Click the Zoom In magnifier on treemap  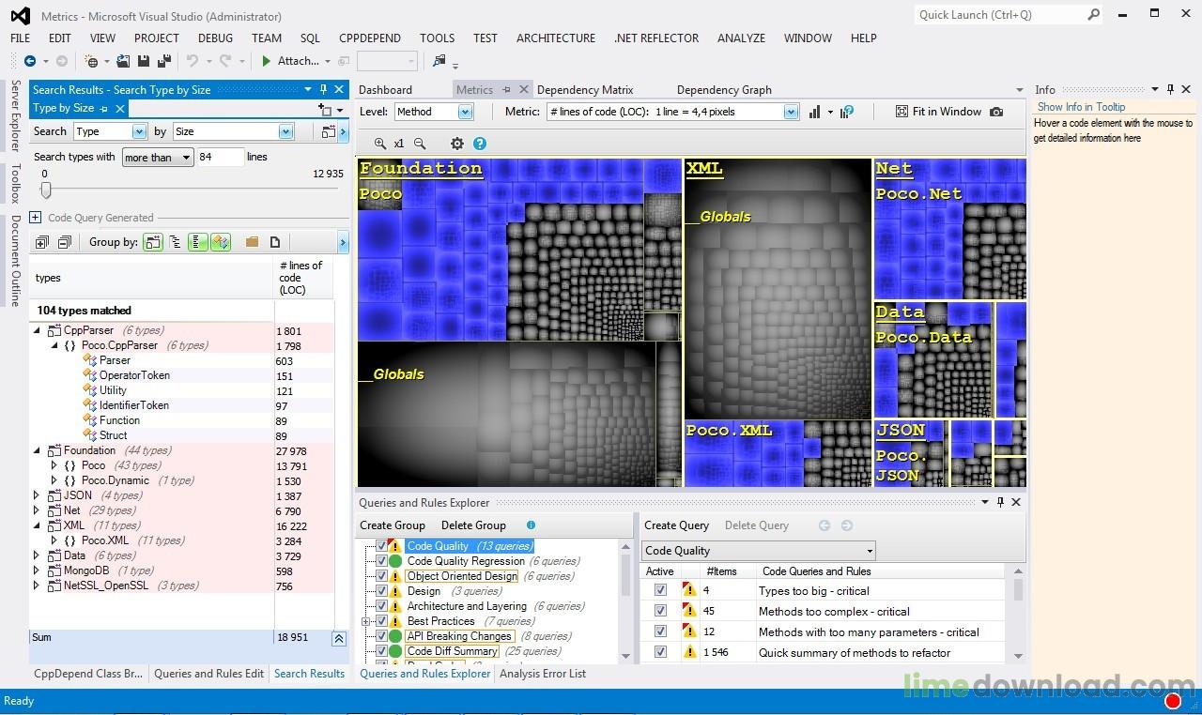[379, 144]
